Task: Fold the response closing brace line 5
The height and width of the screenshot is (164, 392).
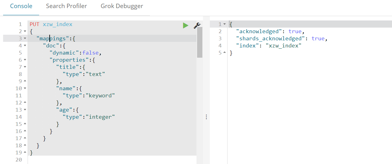Action: pos(224,53)
